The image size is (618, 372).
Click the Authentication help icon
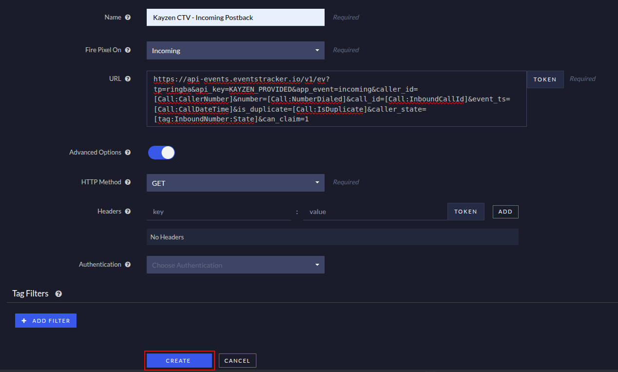(x=128, y=264)
